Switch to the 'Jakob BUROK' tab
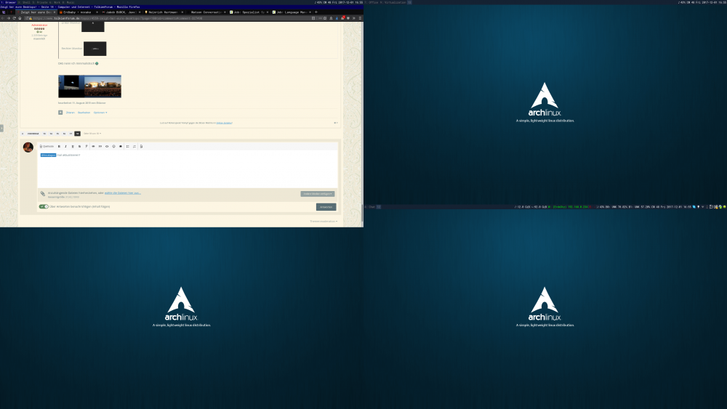This screenshot has height=409, width=727. (x=121, y=12)
